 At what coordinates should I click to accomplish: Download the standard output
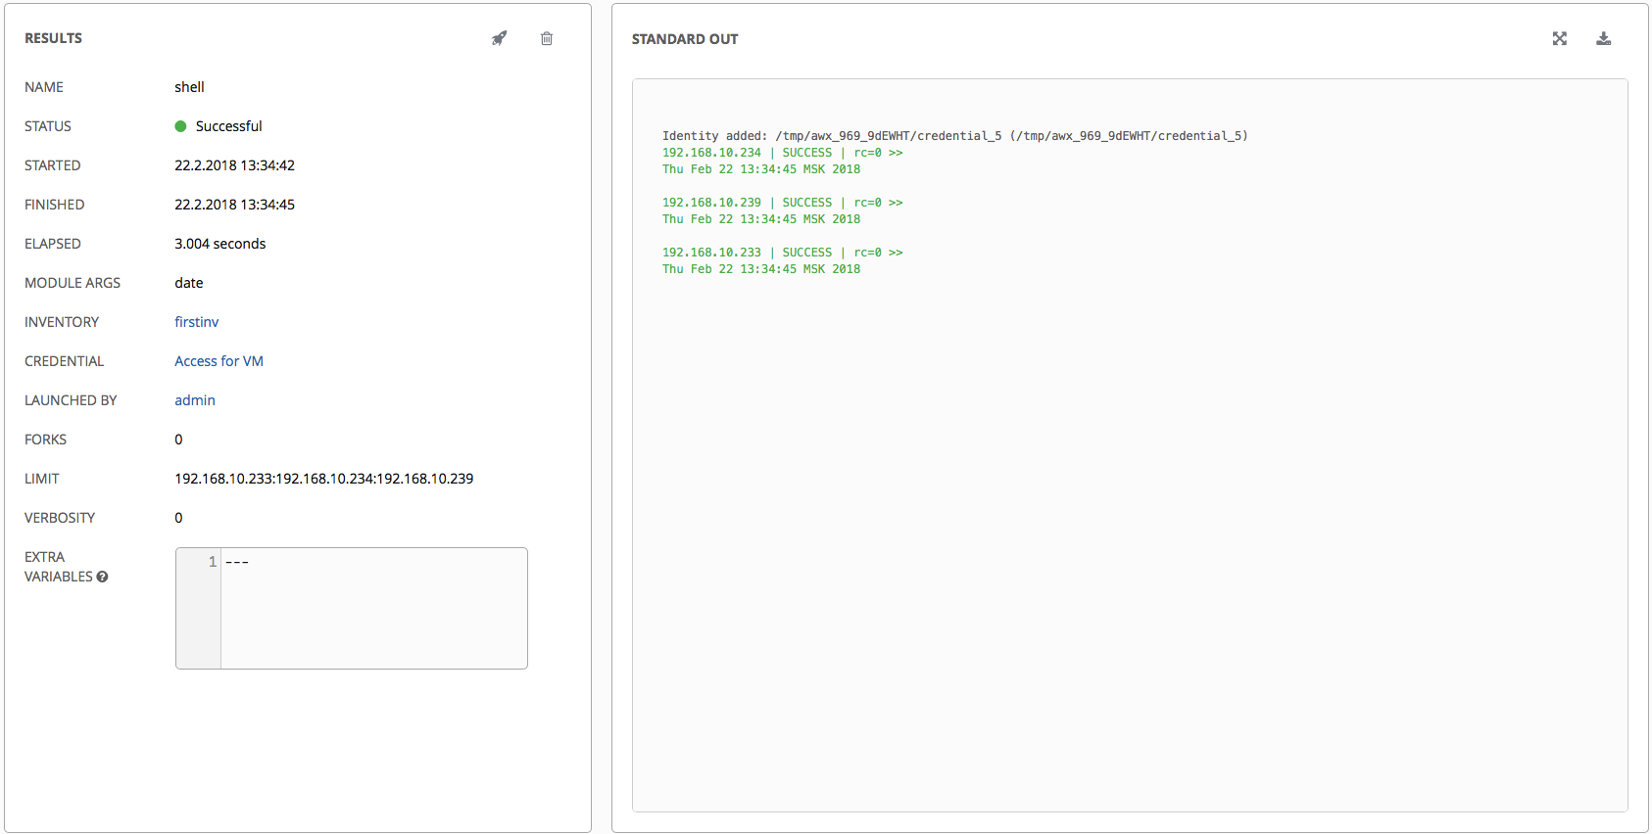point(1604,38)
